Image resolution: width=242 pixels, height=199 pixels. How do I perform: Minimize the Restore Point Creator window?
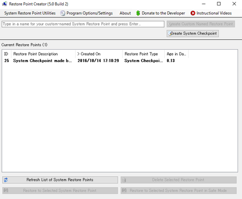(x=204, y=4)
